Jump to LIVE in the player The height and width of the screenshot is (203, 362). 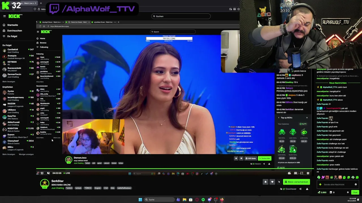pyautogui.click(x=67, y=173)
